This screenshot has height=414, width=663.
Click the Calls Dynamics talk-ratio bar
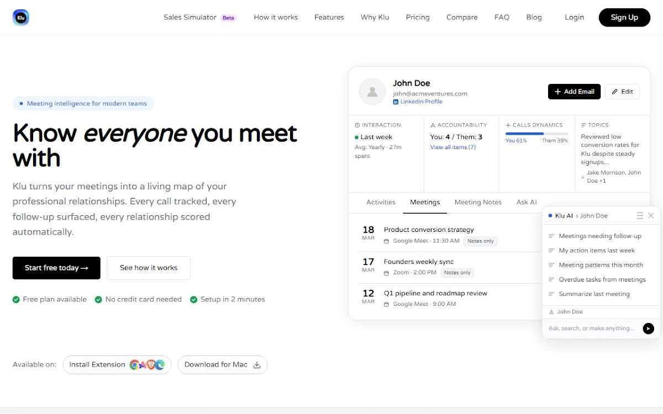click(536, 134)
